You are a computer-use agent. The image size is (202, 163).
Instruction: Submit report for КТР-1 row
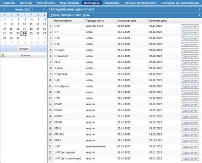click(190, 129)
